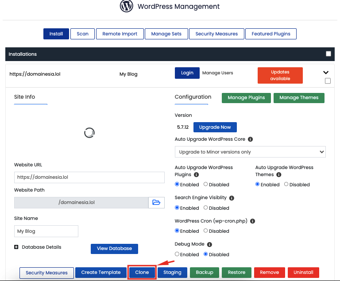Click Manage Themes button
This screenshot has height=281, width=340.
[x=299, y=98]
